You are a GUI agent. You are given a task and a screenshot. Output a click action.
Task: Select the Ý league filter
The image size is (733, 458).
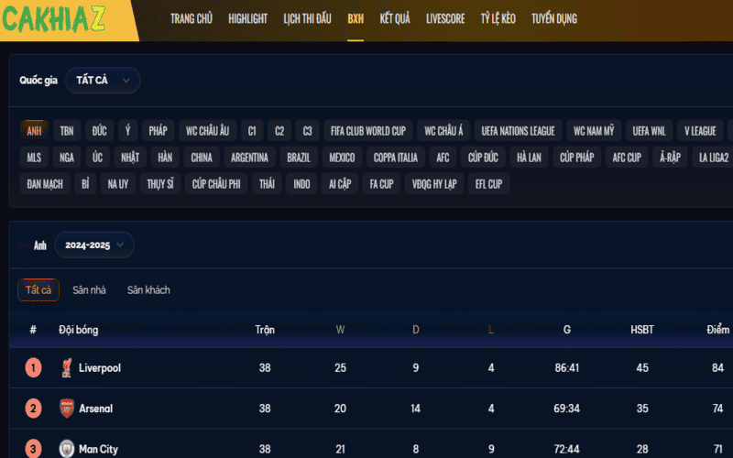[127, 131]
